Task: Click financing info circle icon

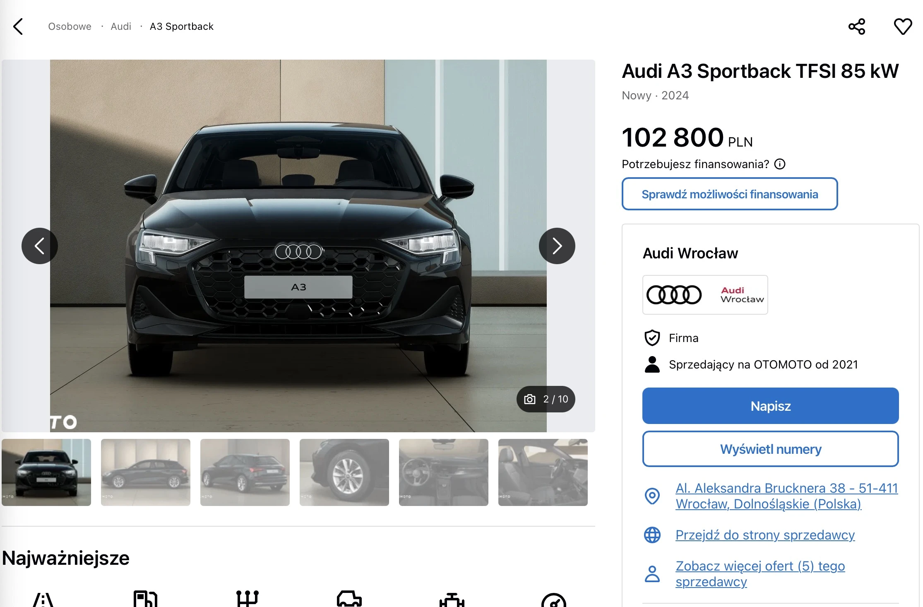Action: click(780, 164)
